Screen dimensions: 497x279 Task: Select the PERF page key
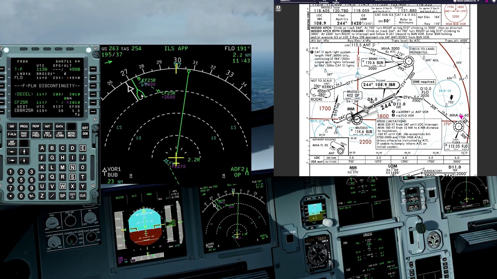(x=36, y=126)
